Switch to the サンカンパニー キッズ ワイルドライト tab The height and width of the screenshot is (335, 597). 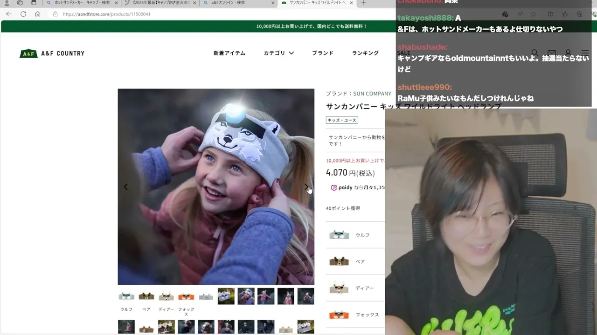[x=317, y=3]
